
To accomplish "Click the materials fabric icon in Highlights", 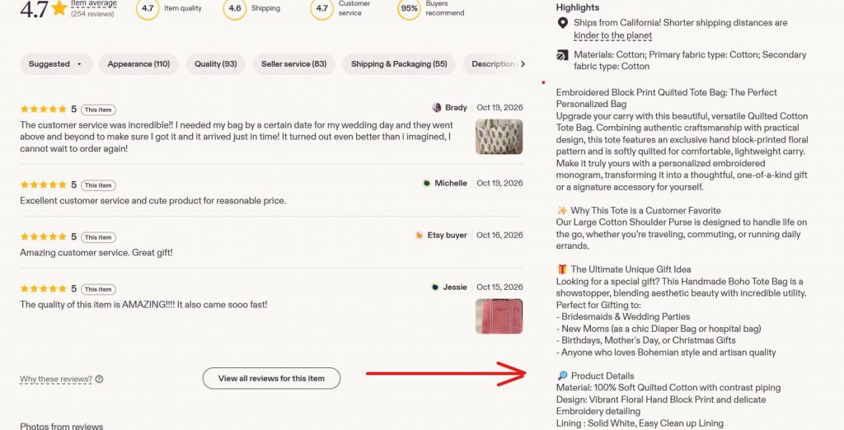I will (x=562, y=55).
